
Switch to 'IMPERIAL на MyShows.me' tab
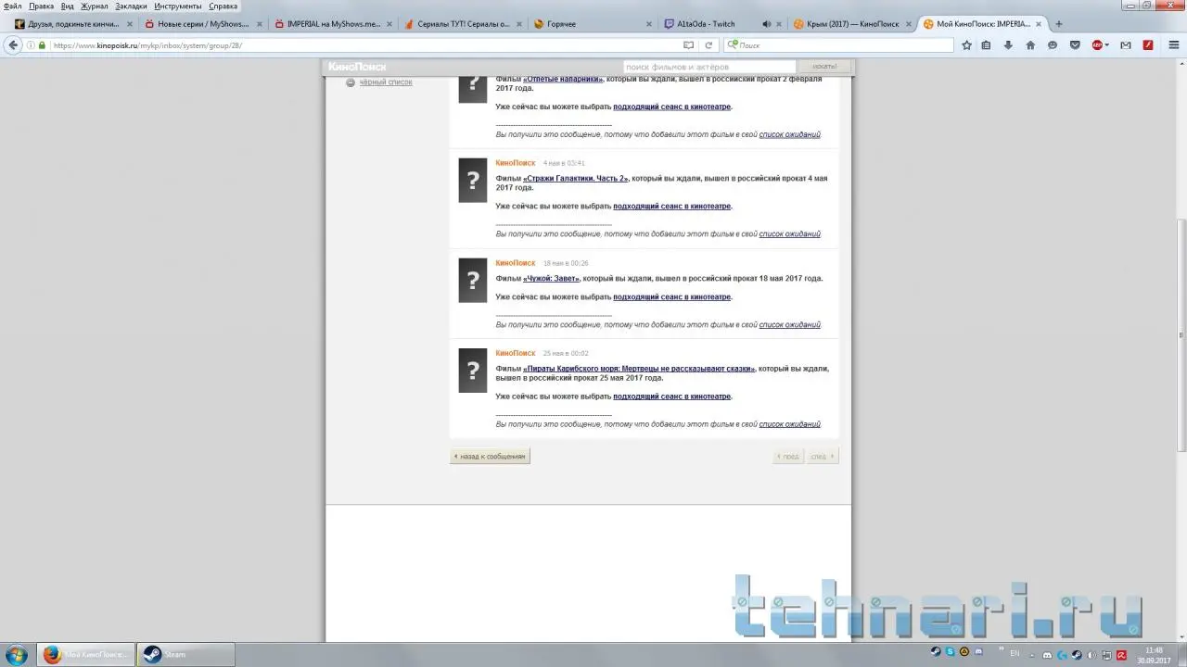pos(333,24)
